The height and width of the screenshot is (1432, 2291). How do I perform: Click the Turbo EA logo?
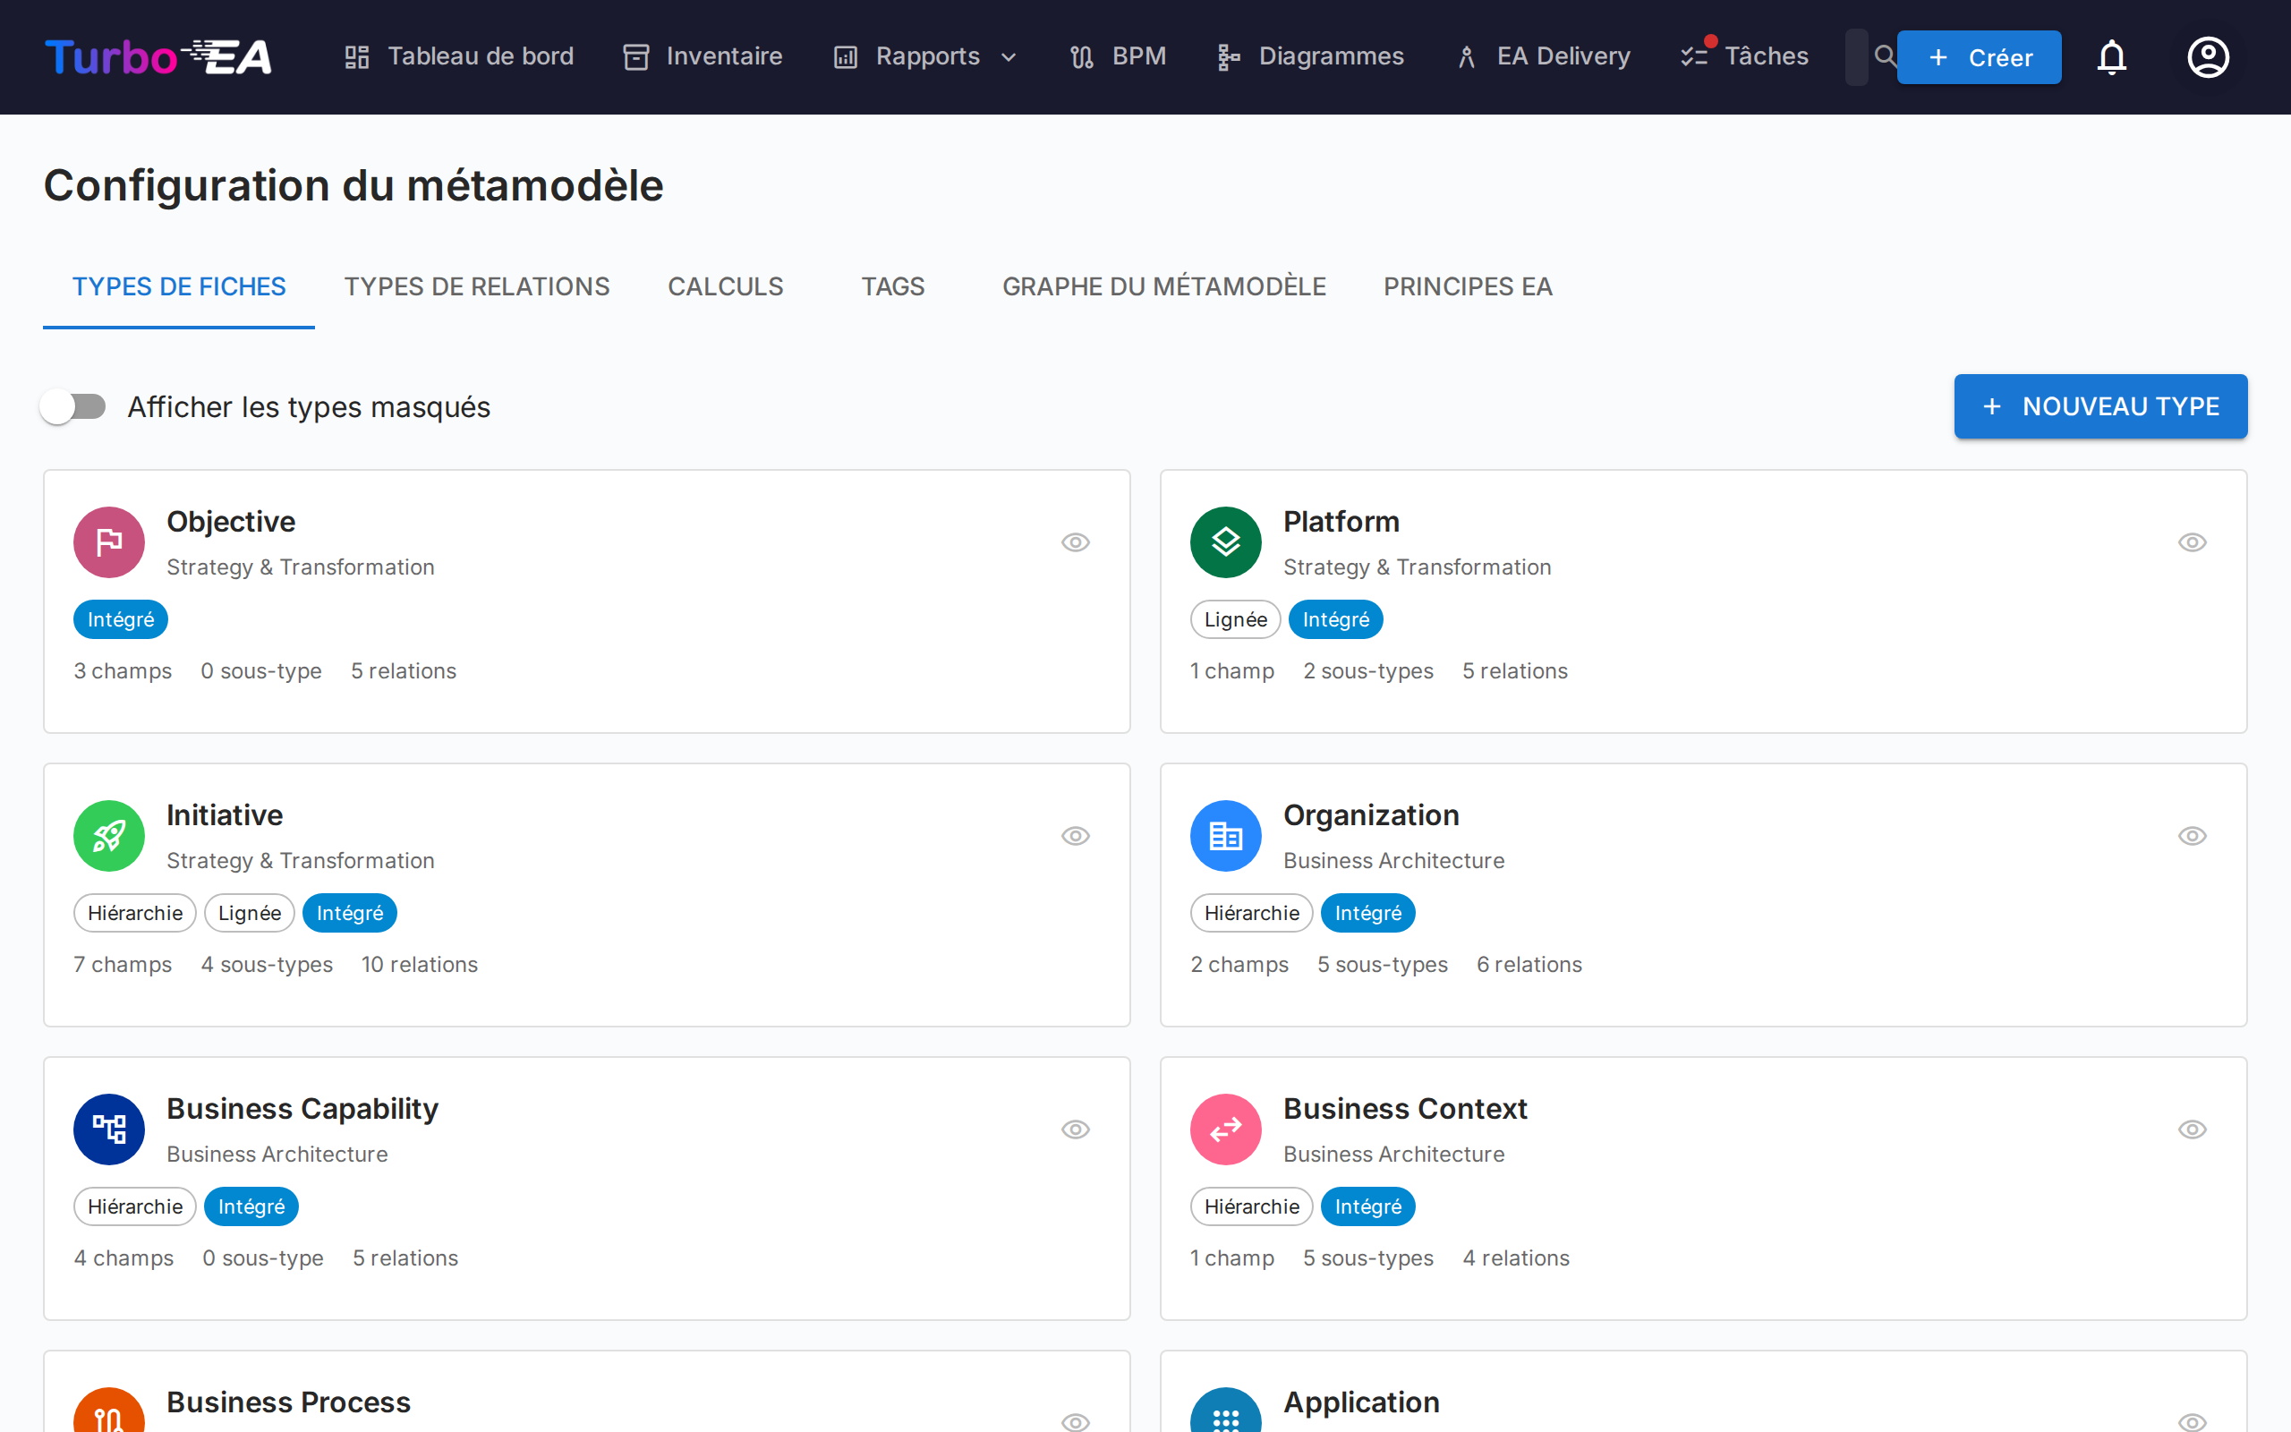point(158,56)
